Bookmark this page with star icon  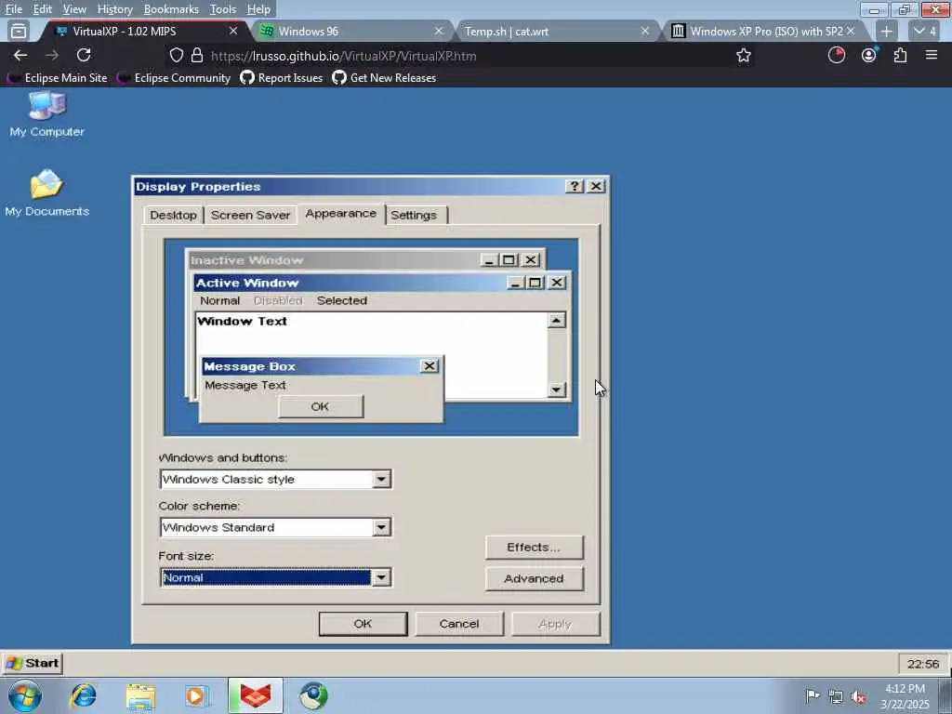743,56
